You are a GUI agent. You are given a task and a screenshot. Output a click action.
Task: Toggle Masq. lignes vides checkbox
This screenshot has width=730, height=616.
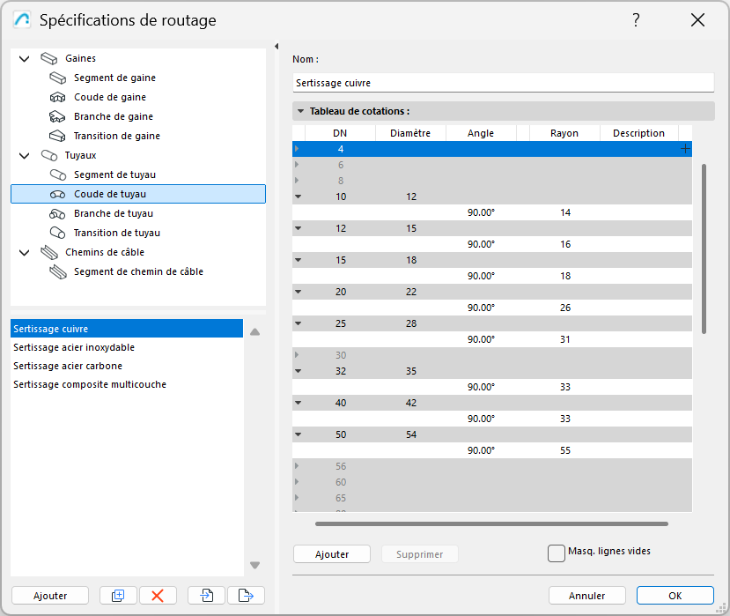point(556,553)
